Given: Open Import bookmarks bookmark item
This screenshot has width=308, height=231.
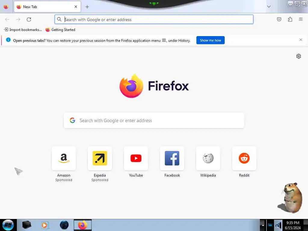Looking at the screenshot, I should (23, 30).
